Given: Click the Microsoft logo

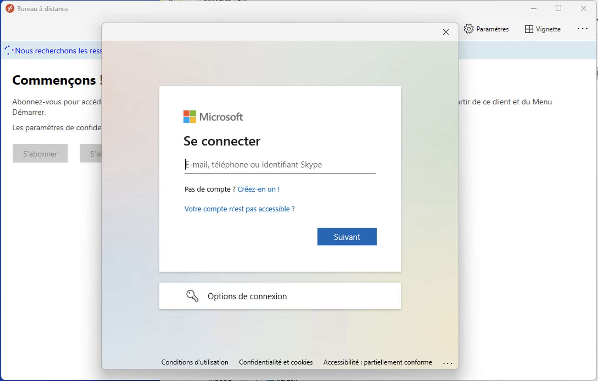Looking at the screenshot, I should coord(190,117).
